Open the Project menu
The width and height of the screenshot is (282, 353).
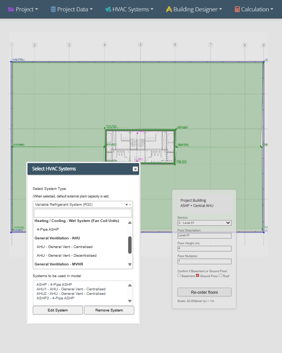pyautogui.click(x=23, y=9)
